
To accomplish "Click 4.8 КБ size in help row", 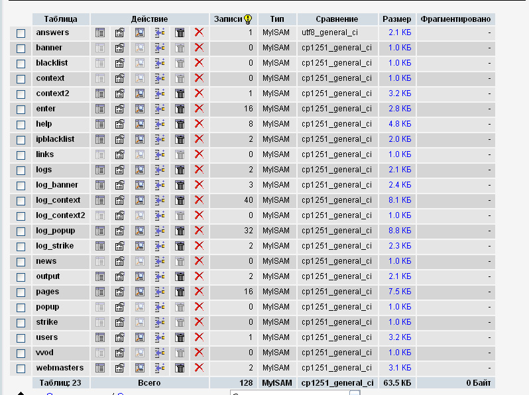I will pyautogui.click(x=400, y=124).
